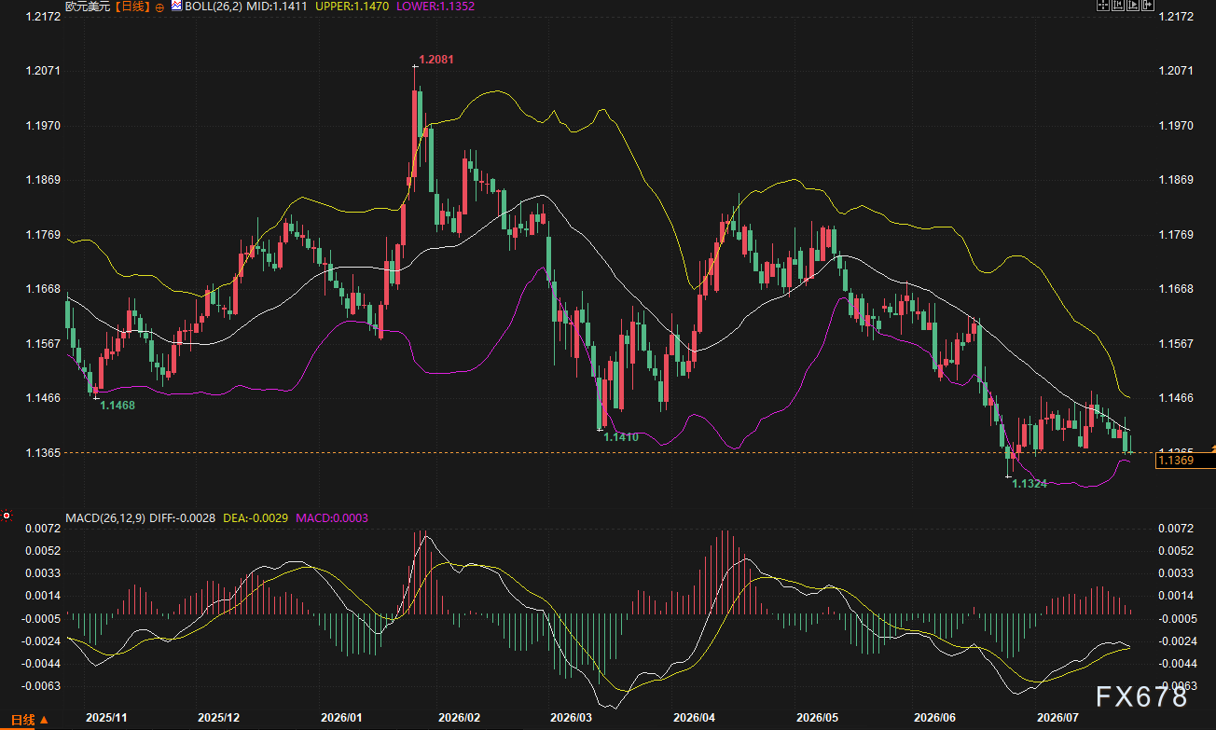The image size is (1216, 730).
Task: Click the orange circled-plus icon beside 日线
Action: coord(159,7)
